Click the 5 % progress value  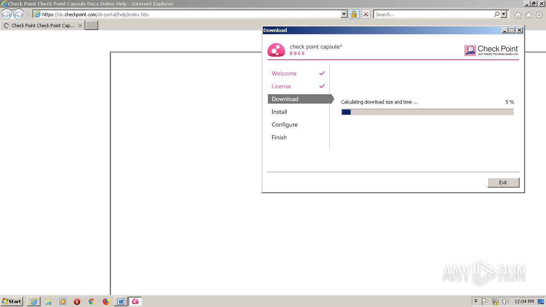click(510, 102)
